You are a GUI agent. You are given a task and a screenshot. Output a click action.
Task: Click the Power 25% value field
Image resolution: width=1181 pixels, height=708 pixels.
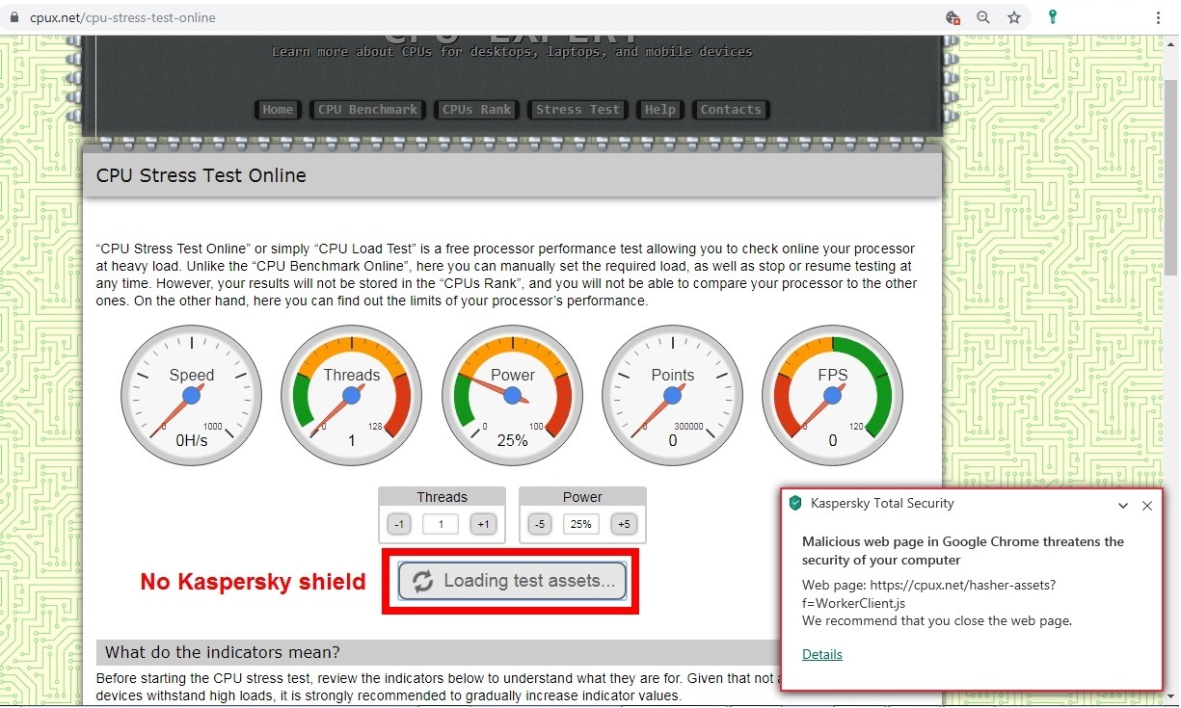[581, 524]
